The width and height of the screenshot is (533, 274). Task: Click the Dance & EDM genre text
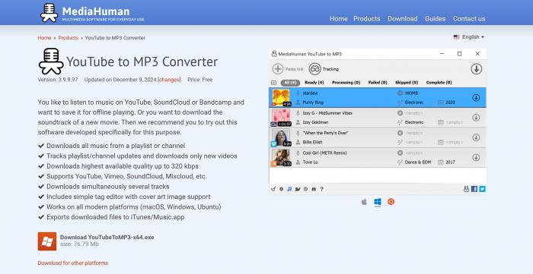418,162
